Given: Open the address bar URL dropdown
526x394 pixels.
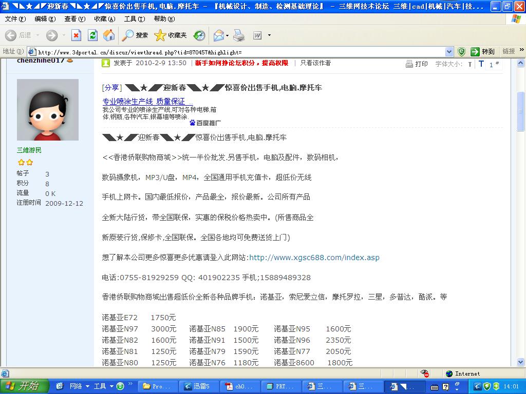Looking at the screenshot, I should [449, 52].
